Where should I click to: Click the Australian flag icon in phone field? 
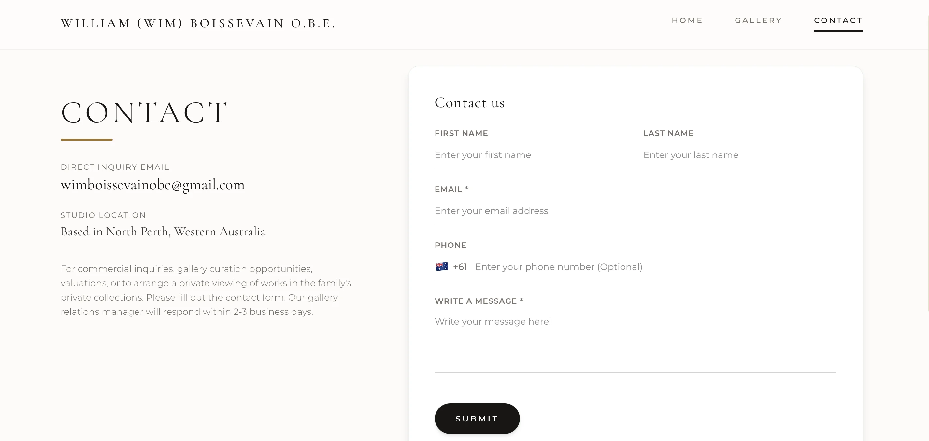tap(441, 266)
